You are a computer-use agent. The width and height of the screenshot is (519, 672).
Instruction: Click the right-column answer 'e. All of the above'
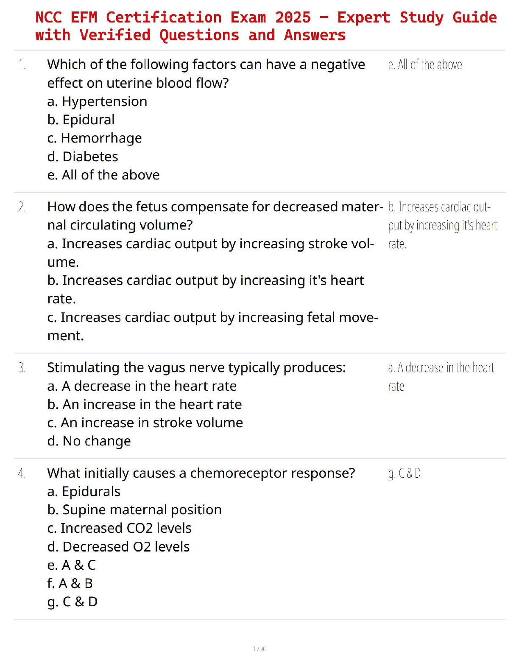tap(425, 65)
